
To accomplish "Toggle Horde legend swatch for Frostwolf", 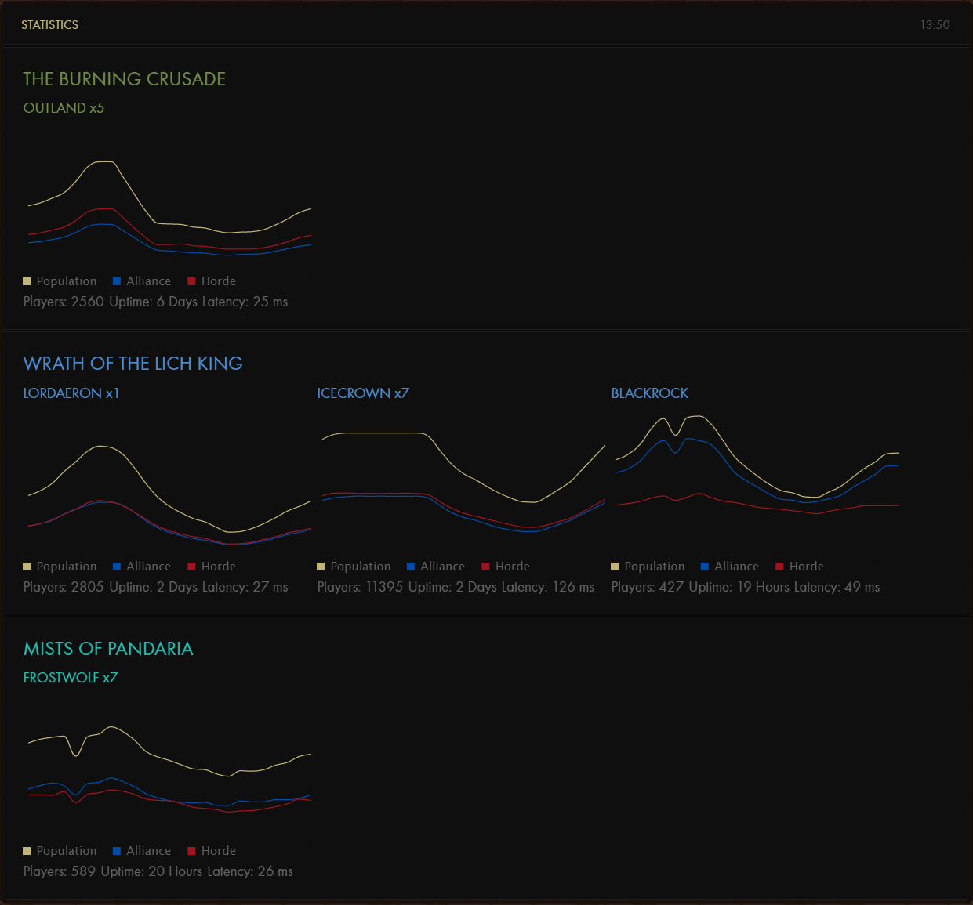I will pos(192,851).
